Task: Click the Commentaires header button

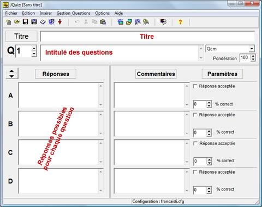Action: click(x=156, y=74)
